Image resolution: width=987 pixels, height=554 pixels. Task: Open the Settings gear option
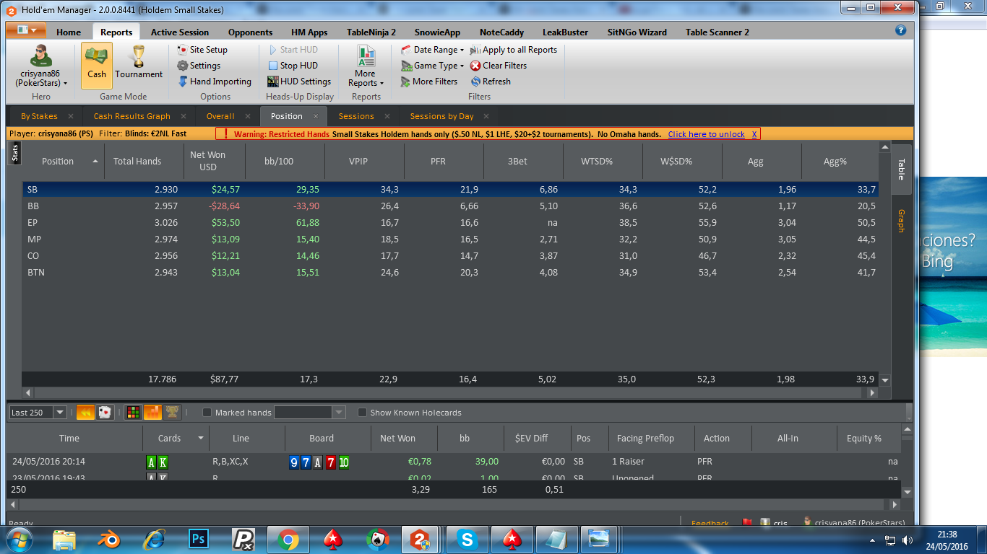click(199, 66)
